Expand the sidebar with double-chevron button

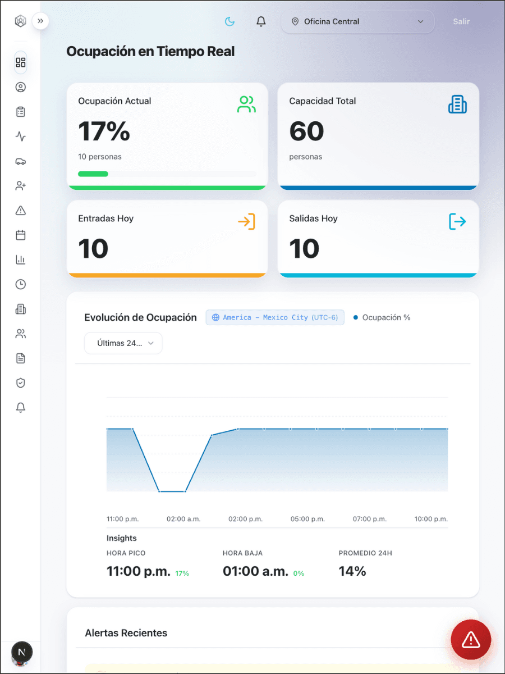(40, 21)
